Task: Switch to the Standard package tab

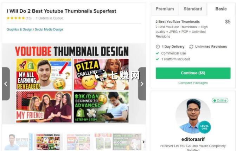Action: tap(193, 9)
